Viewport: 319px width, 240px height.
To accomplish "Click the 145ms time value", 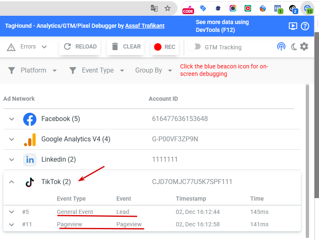I will point(259,212).
